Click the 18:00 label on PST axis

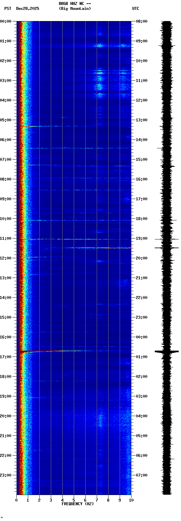(x=6, y=377)
